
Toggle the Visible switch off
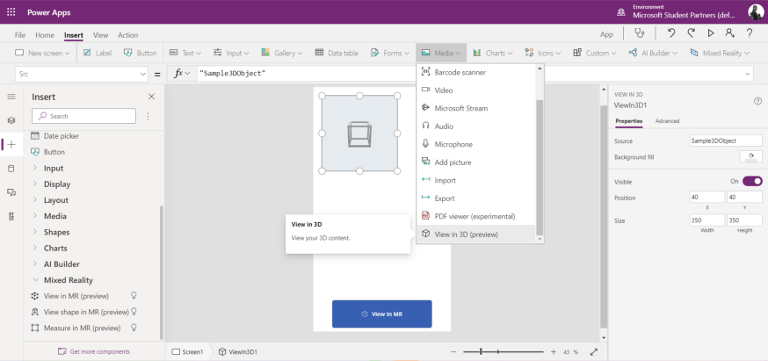point(752,181)
